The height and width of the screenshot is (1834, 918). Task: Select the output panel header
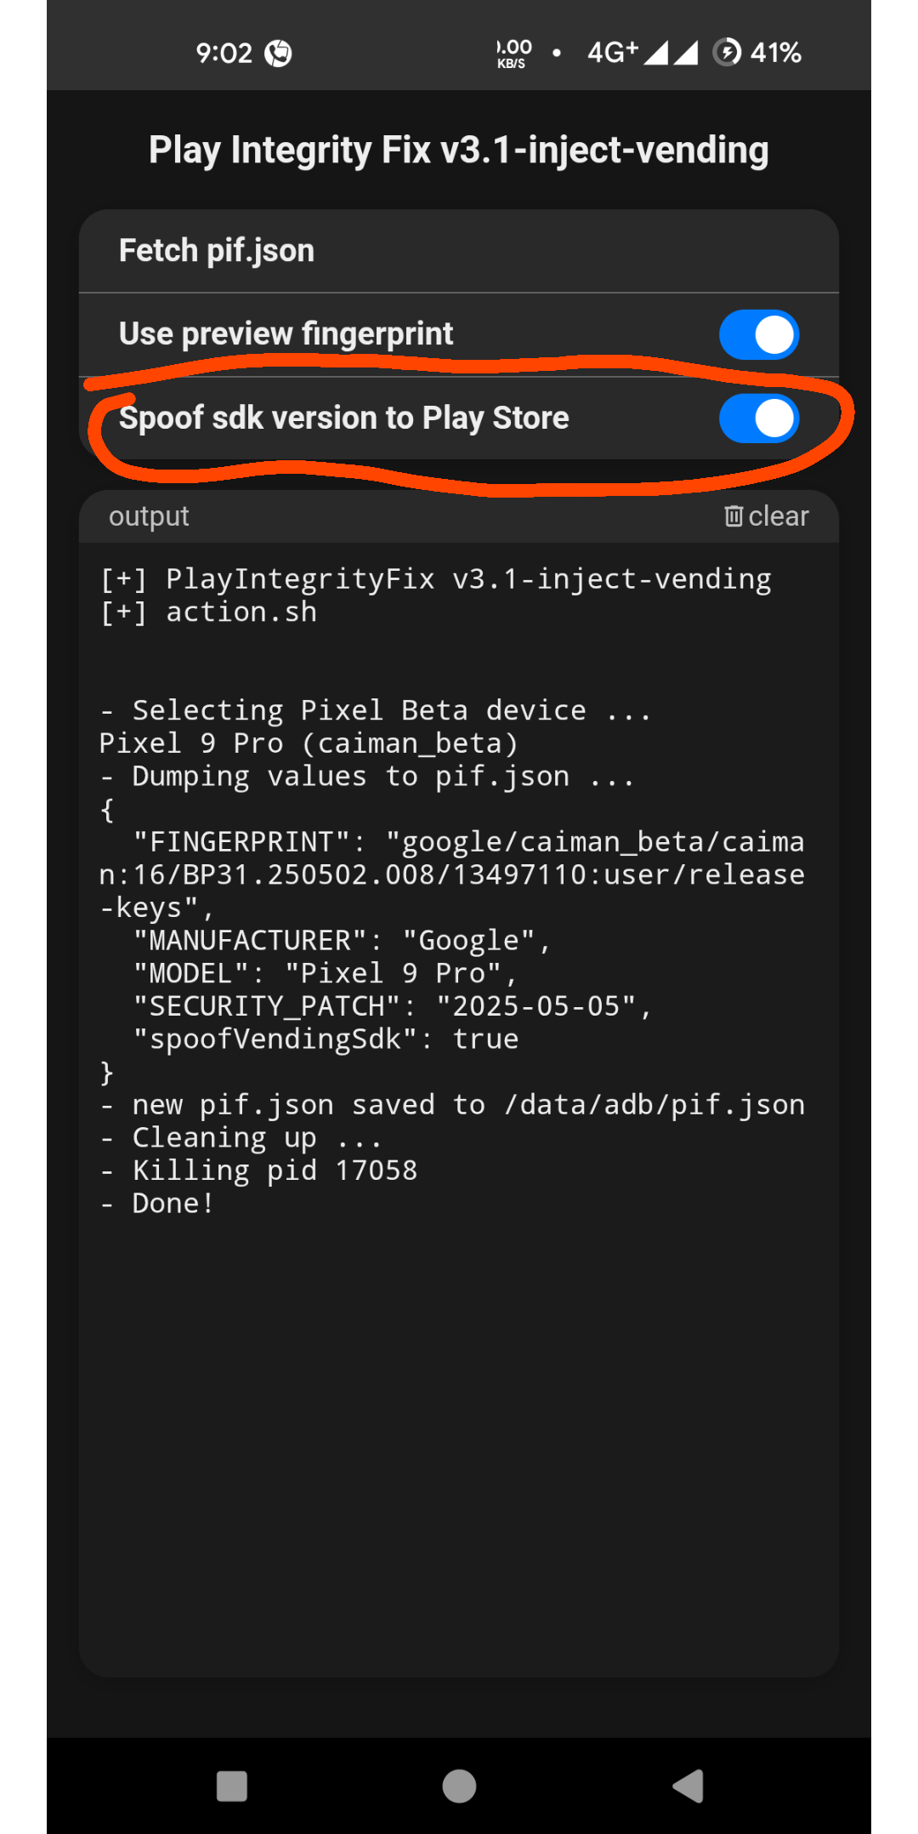149,515
